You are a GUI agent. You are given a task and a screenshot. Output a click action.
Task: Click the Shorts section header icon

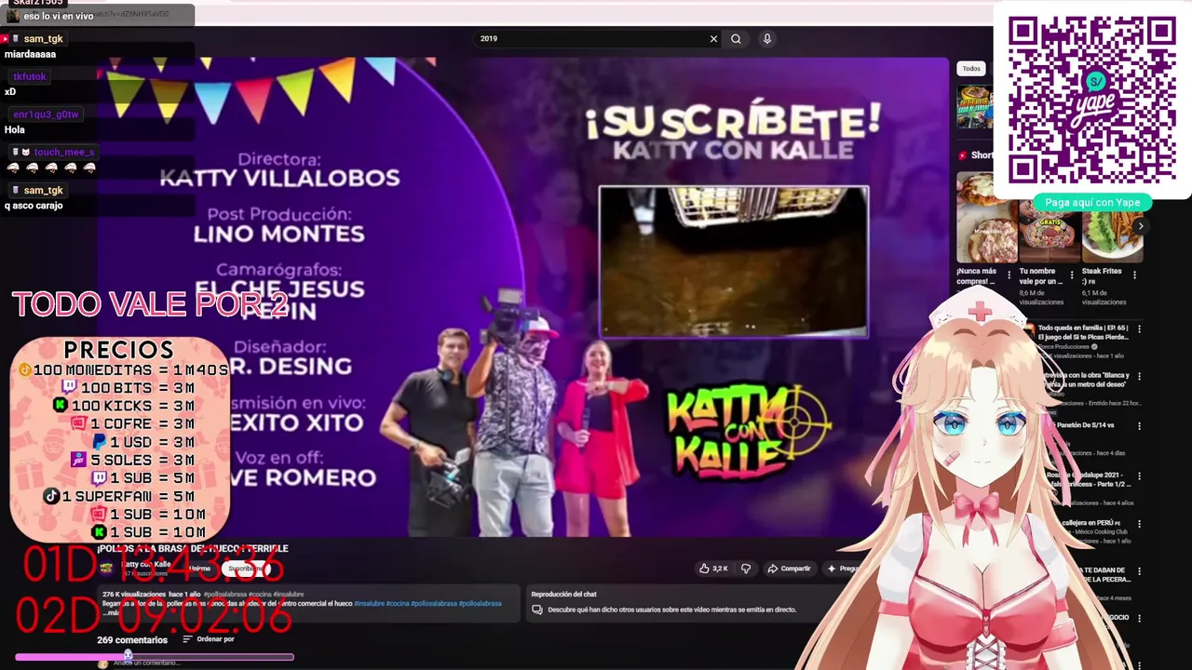[x=963, y=155]
